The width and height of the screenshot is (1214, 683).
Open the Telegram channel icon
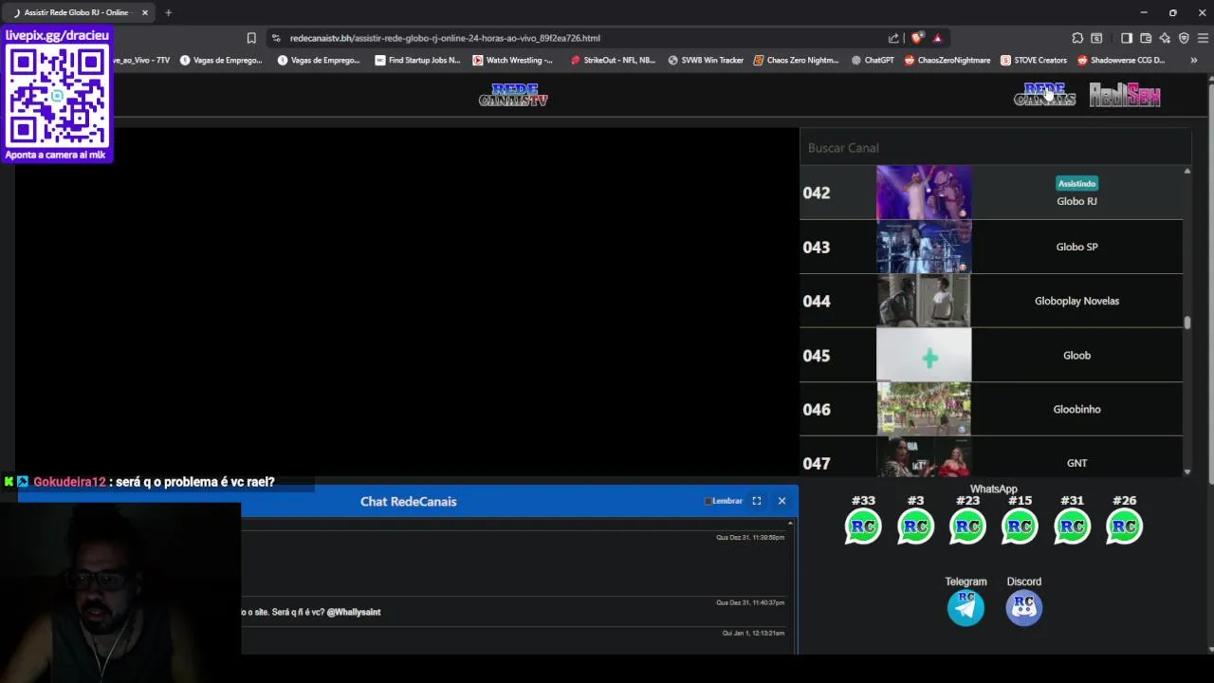966,607
